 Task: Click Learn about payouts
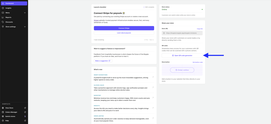click(124, 33)
